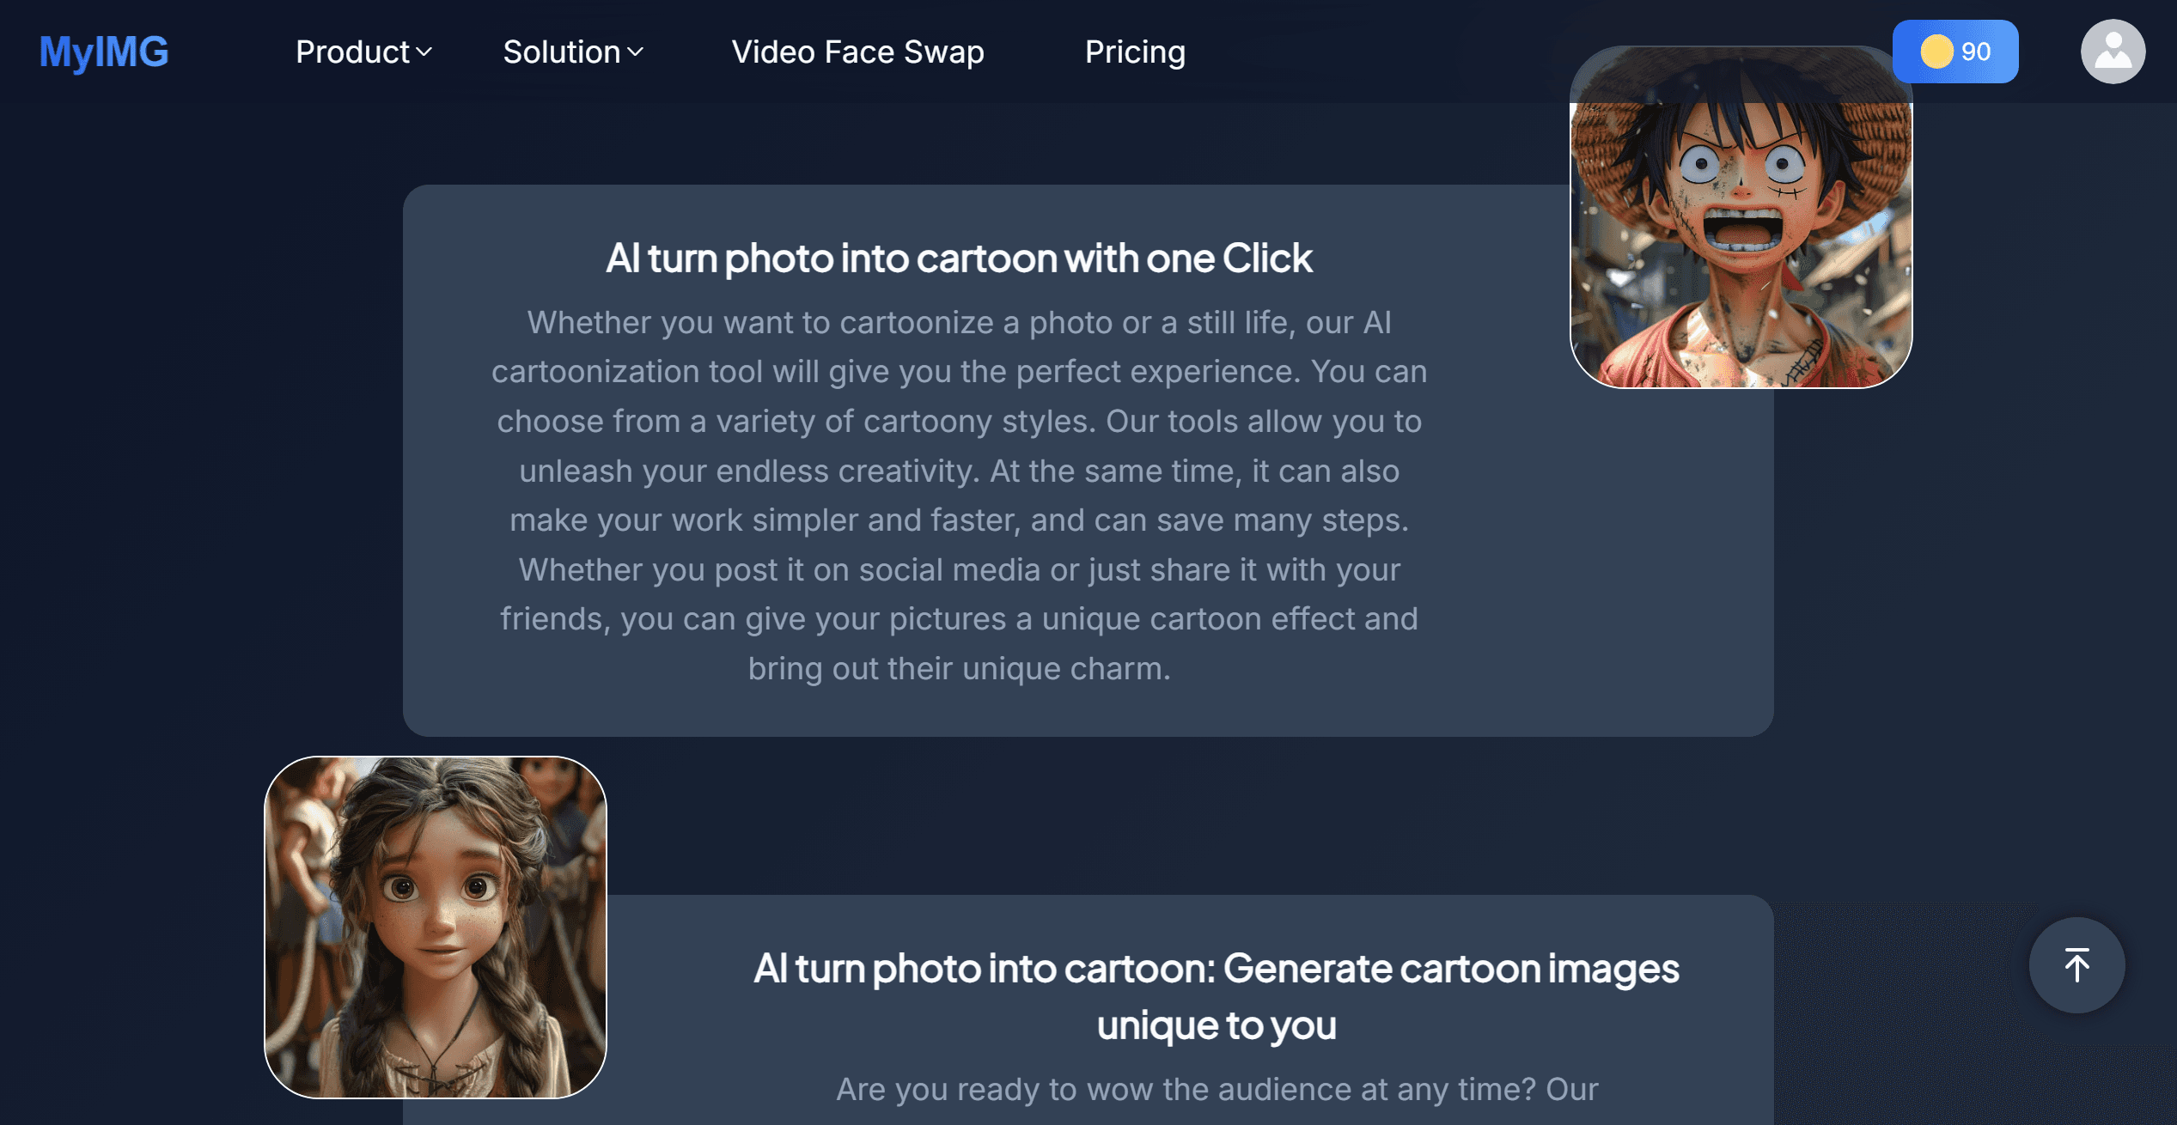Viewport: 2177px width, 1125px height.
Task: Click the cartoonization description paragraph
Action: click(959, 496)
